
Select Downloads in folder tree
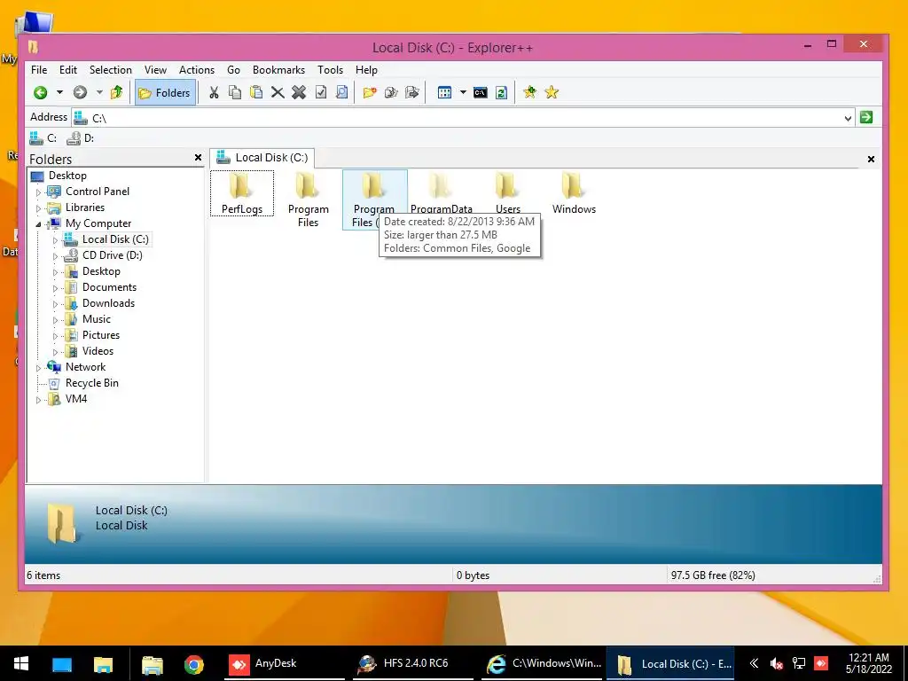click(108, 303)
